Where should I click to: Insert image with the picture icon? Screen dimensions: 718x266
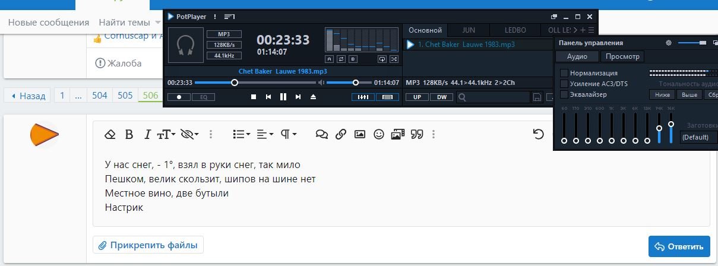tap(359, 135)
